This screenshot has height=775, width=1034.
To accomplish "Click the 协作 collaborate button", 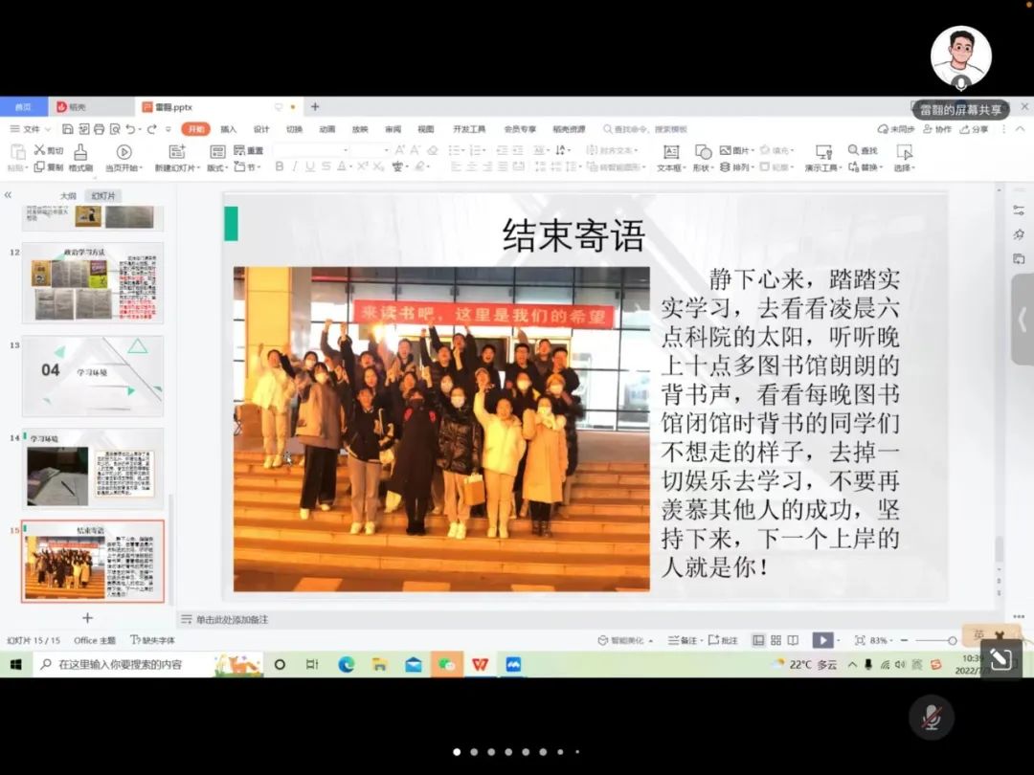I will pyautogui.click(x=937, y=129).
